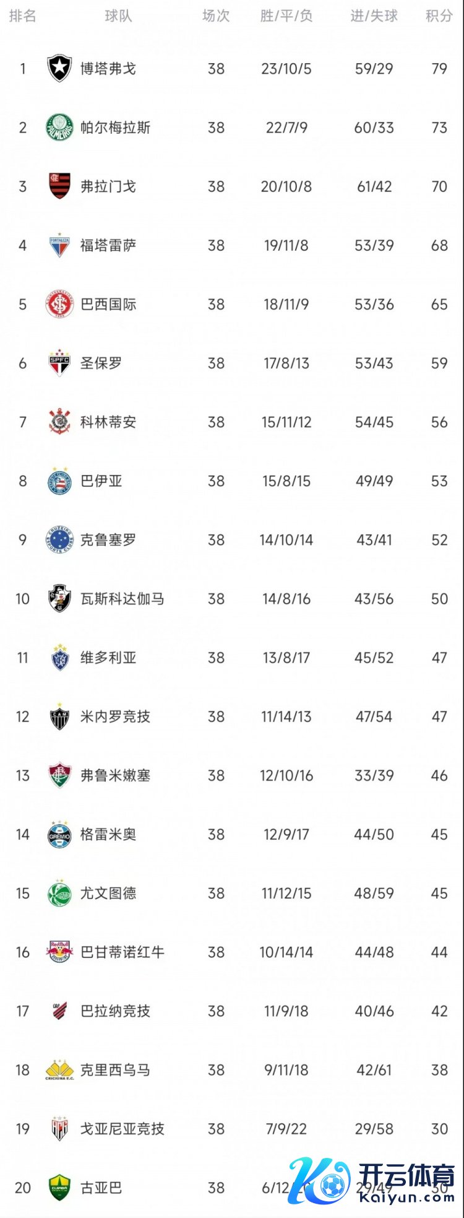Click the 积分 column header
Image resolution: width=464 pixels, height=1218 pixels.
pos(439,16)
